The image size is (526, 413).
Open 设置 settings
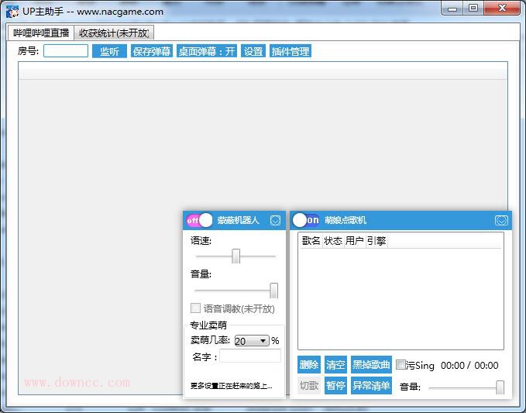point(253,51)
